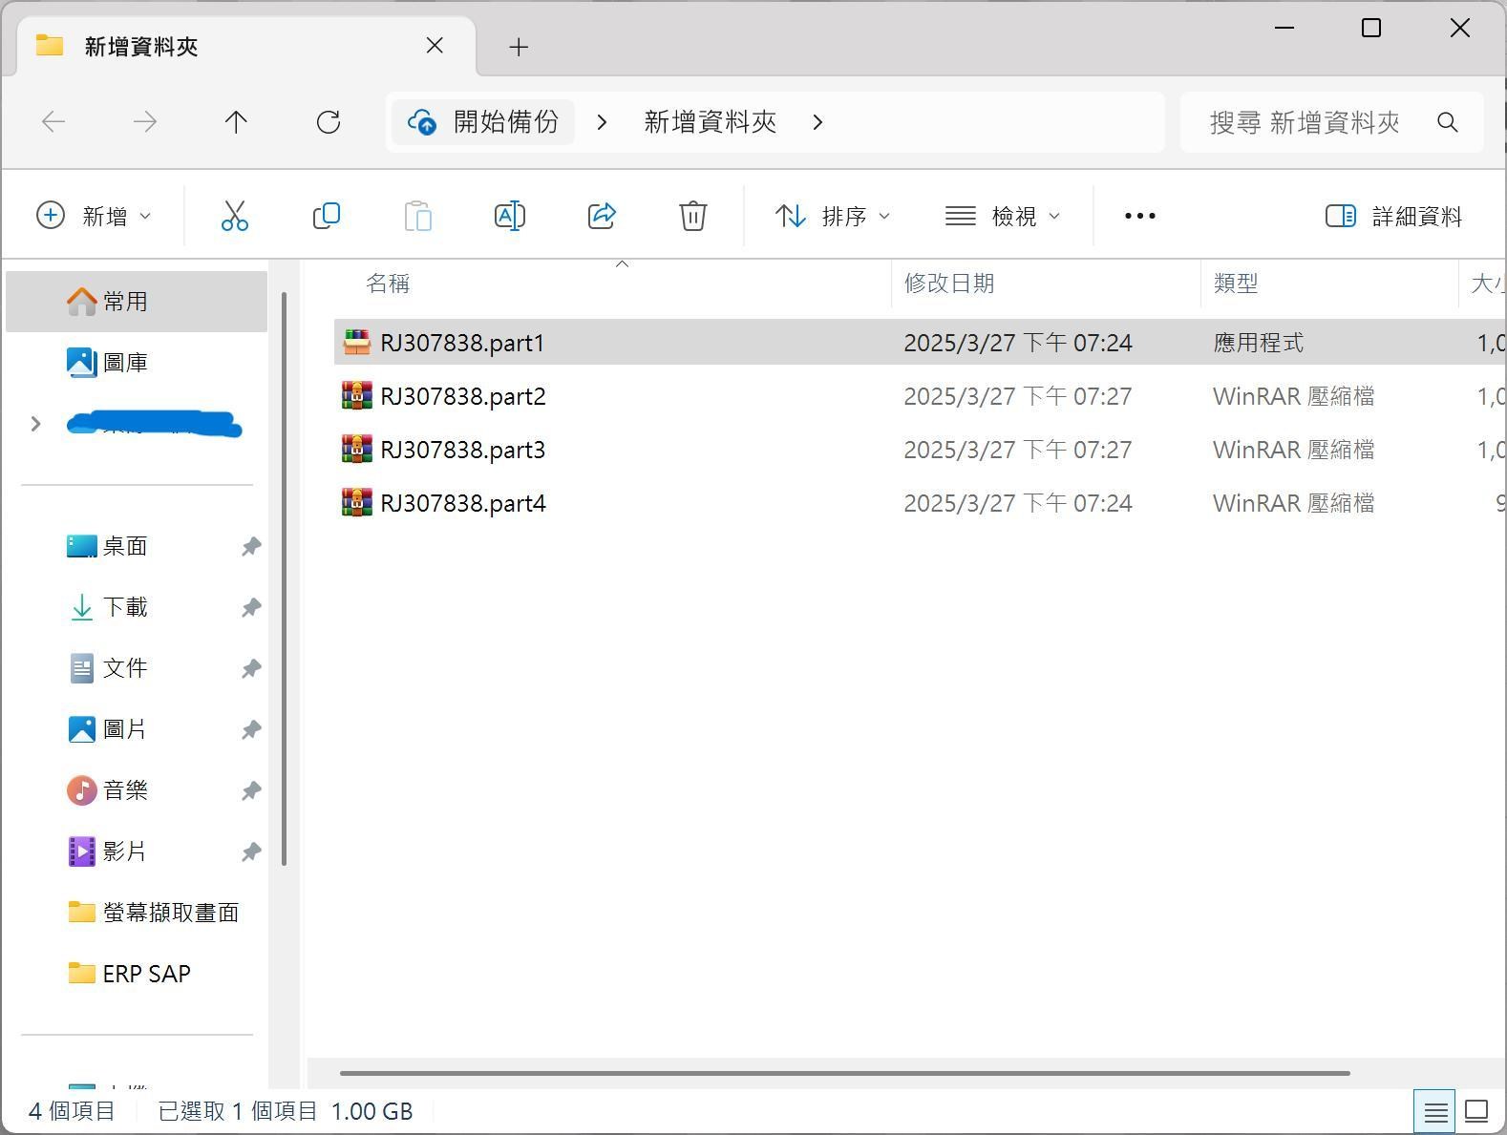Toggle the 詳細資料 details pane

(x=1393, y=217)
